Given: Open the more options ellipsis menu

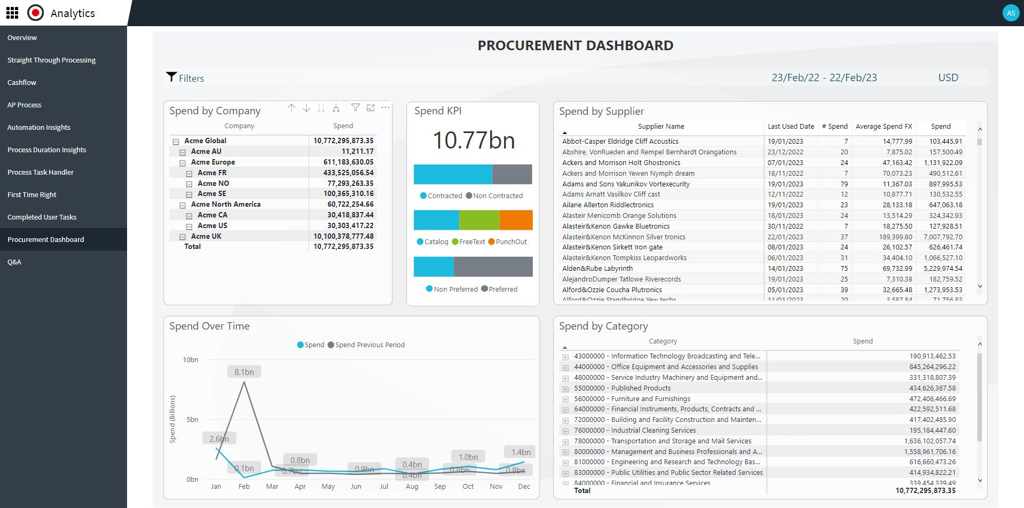Looking at the screenshot, I should 385,108.
